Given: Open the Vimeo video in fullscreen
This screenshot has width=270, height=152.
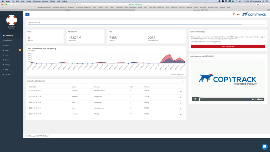Looking at the screenshot, I should pos(255,99).
